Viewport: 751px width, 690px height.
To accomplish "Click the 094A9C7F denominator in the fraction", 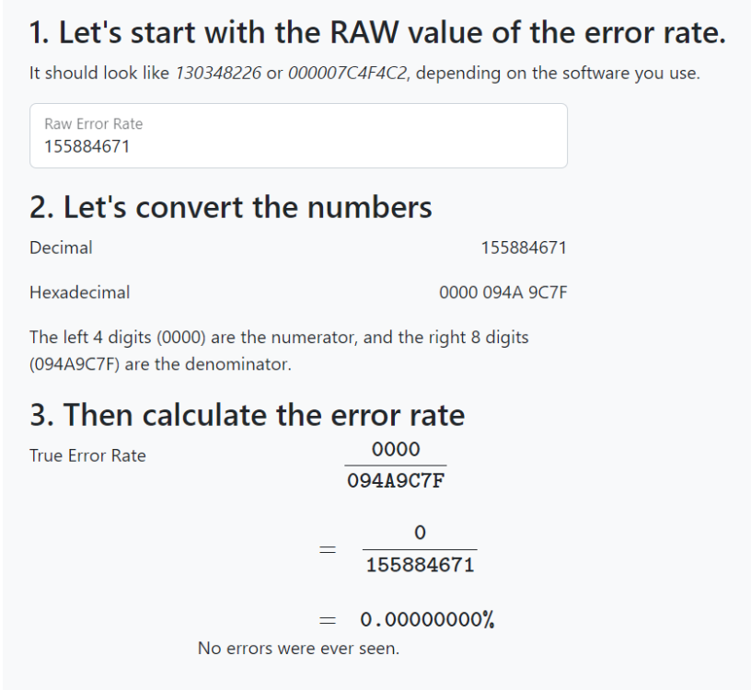I will click(396, 481).
